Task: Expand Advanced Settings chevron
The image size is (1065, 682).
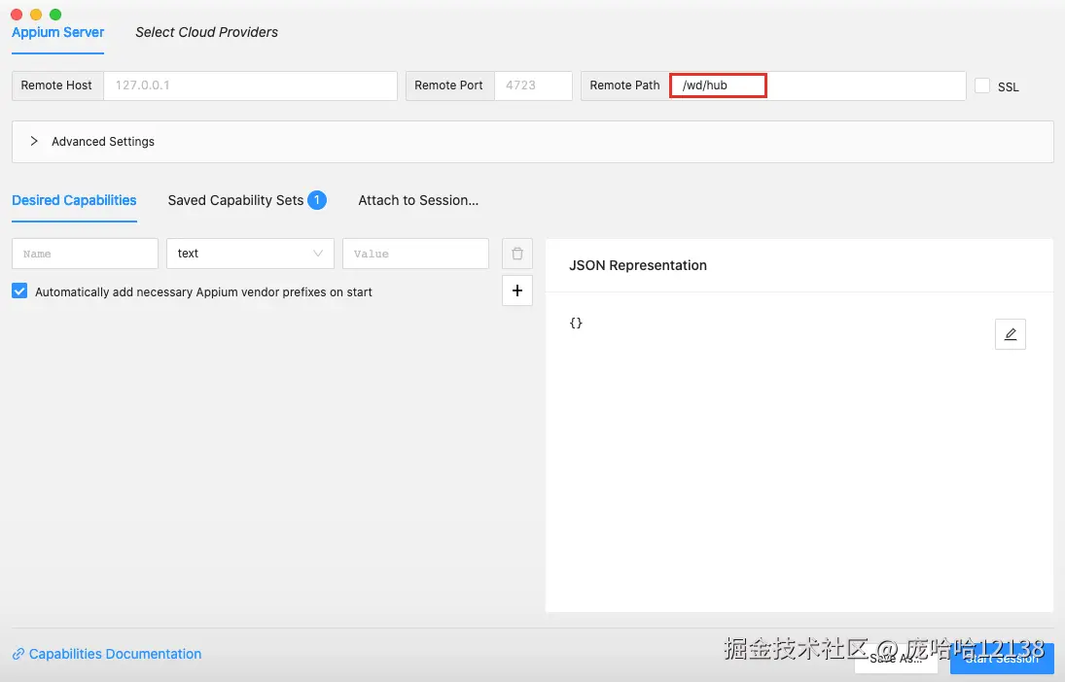Action: click(34, 141)
